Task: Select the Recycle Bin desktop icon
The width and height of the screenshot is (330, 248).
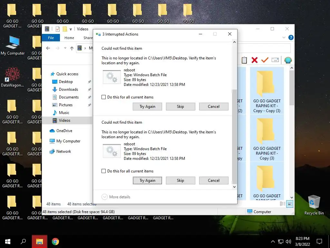Action: click(x=314, y=205)
